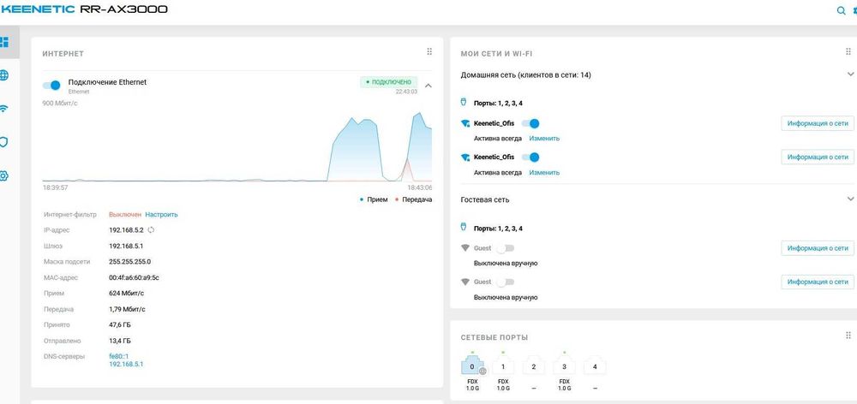Viewport: 857px width, 404px height.
Task: Expand the Домашняя сеть section chevron
Action: pos(850,74)
